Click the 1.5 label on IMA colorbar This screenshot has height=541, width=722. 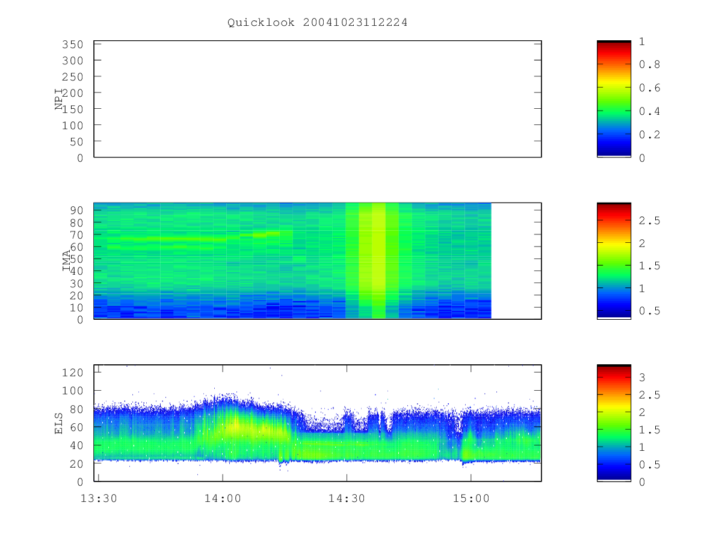[649, 266]
